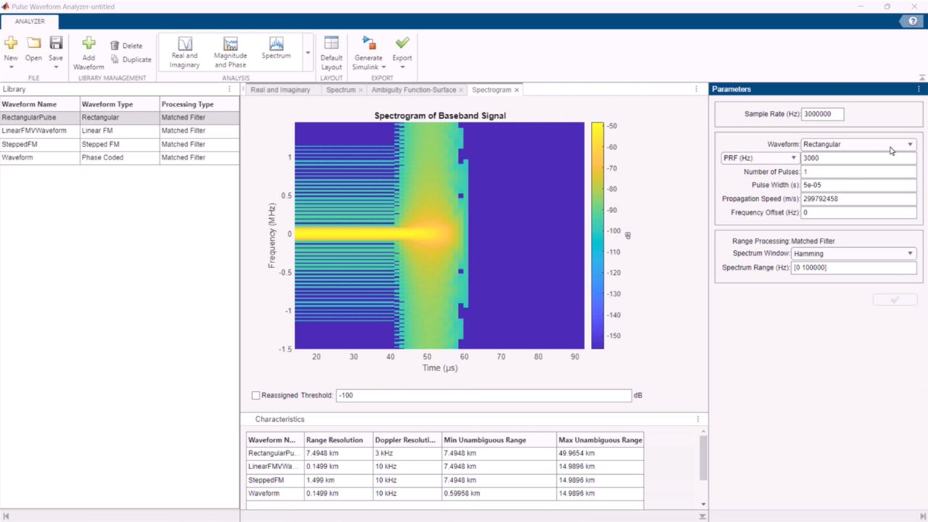The image size is (928, 522).
Task: Click the 1.499 km range resolution cell
Action: 338,480
